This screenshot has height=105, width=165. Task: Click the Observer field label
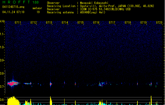[53, 3]
